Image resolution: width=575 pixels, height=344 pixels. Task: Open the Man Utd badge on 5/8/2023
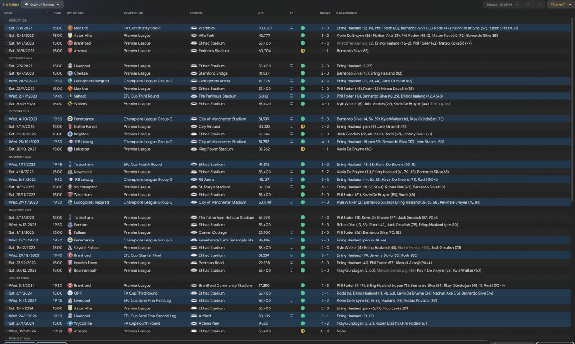click(70, 28)
